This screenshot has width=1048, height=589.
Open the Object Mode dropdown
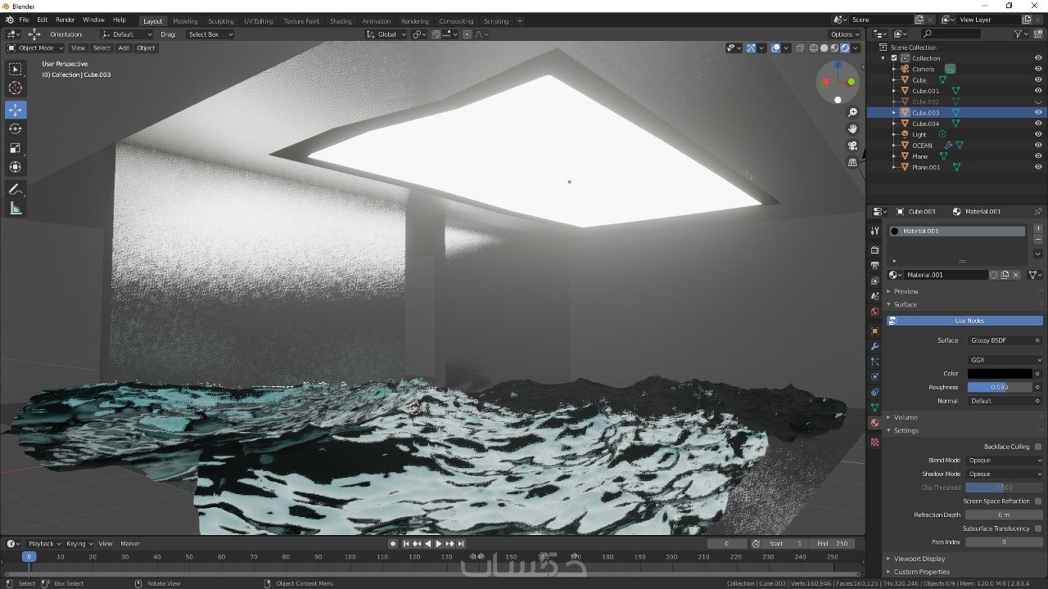click(x=35, y=47)
